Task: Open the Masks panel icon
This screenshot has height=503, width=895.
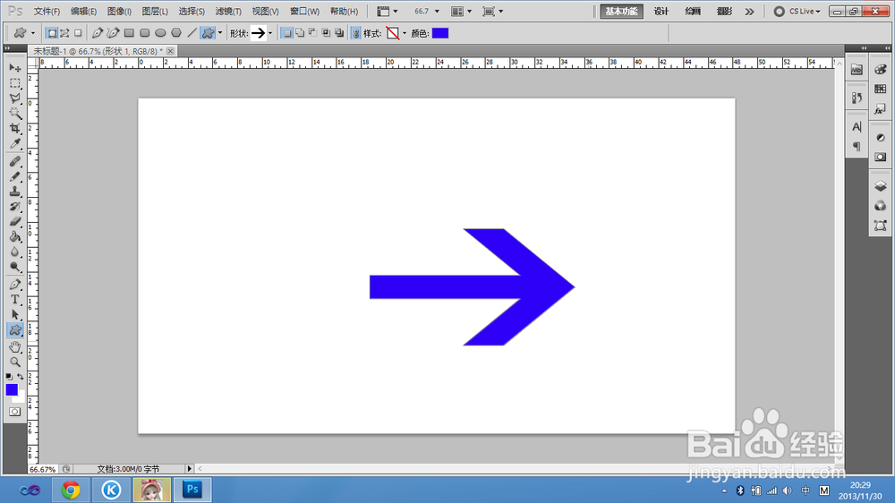Action: point(880,157)
